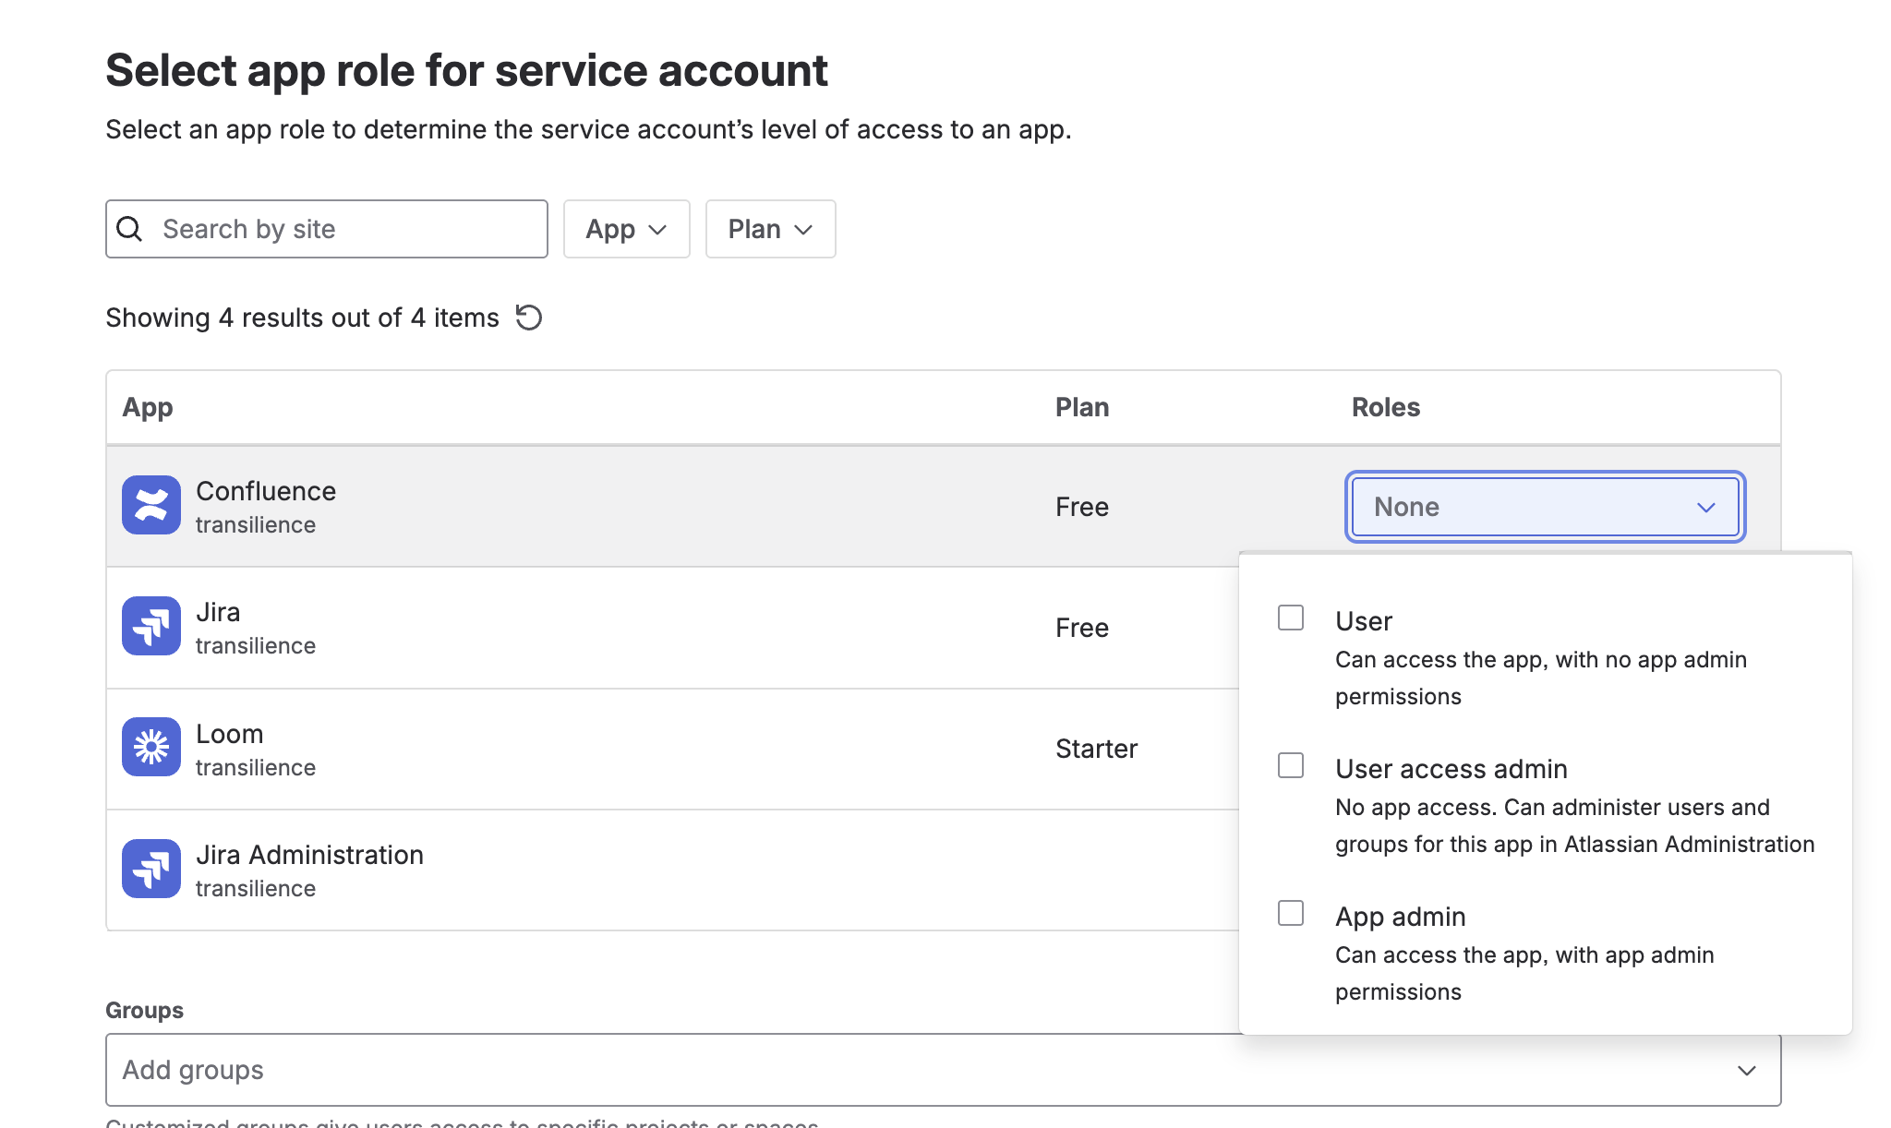Click the Jira app icon
The width and height of the screenshot is (1891, 1128).
pos(151,626)
